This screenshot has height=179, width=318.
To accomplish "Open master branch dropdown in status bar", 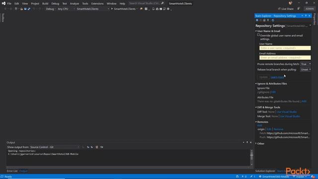I will (300, 177).
